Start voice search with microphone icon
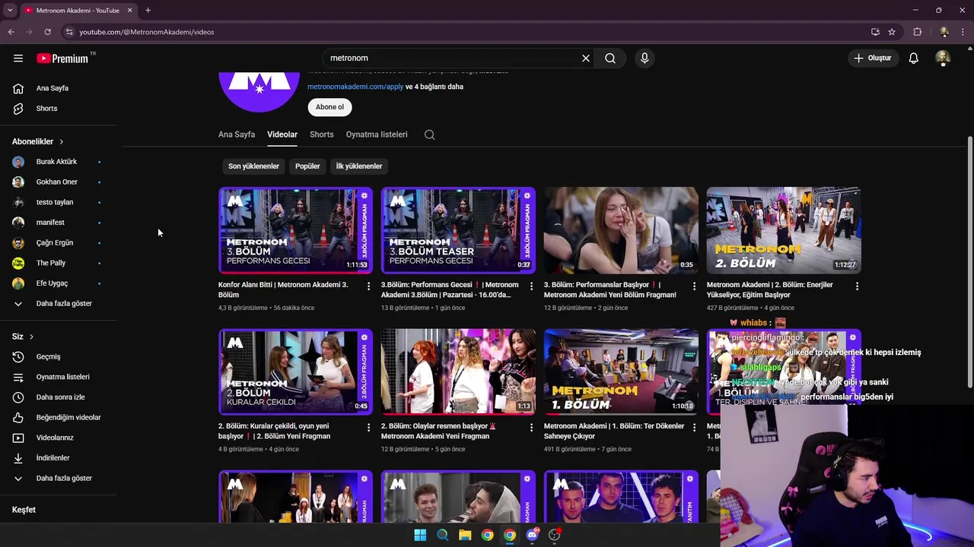 [x=645, y=58]
